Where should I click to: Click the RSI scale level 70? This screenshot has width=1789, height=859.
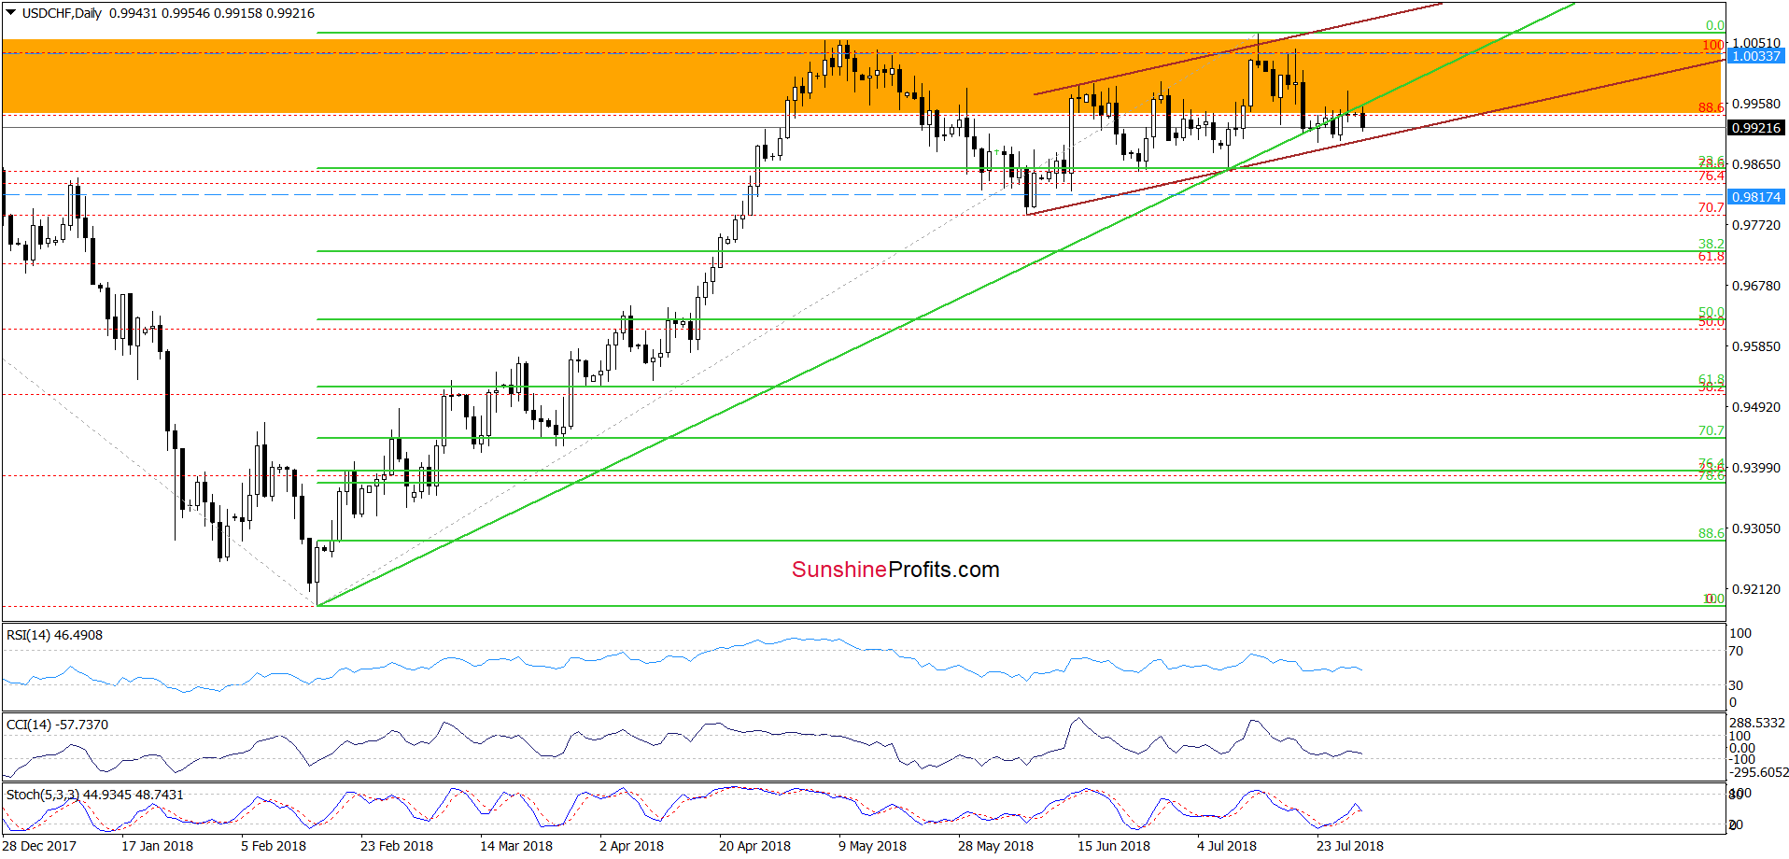tap(1737, 651)
